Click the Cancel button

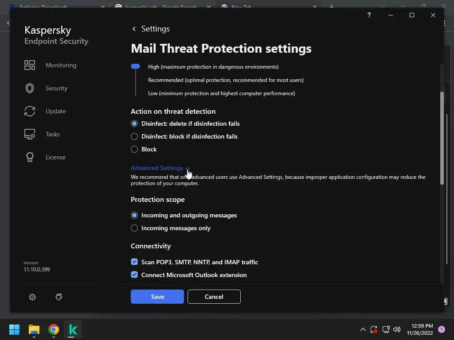[x=214, y=297]
